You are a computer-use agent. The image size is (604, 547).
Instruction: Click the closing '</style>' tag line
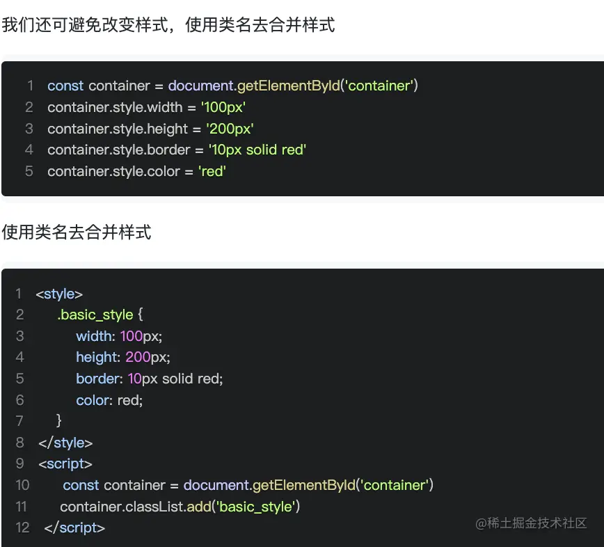65,443
